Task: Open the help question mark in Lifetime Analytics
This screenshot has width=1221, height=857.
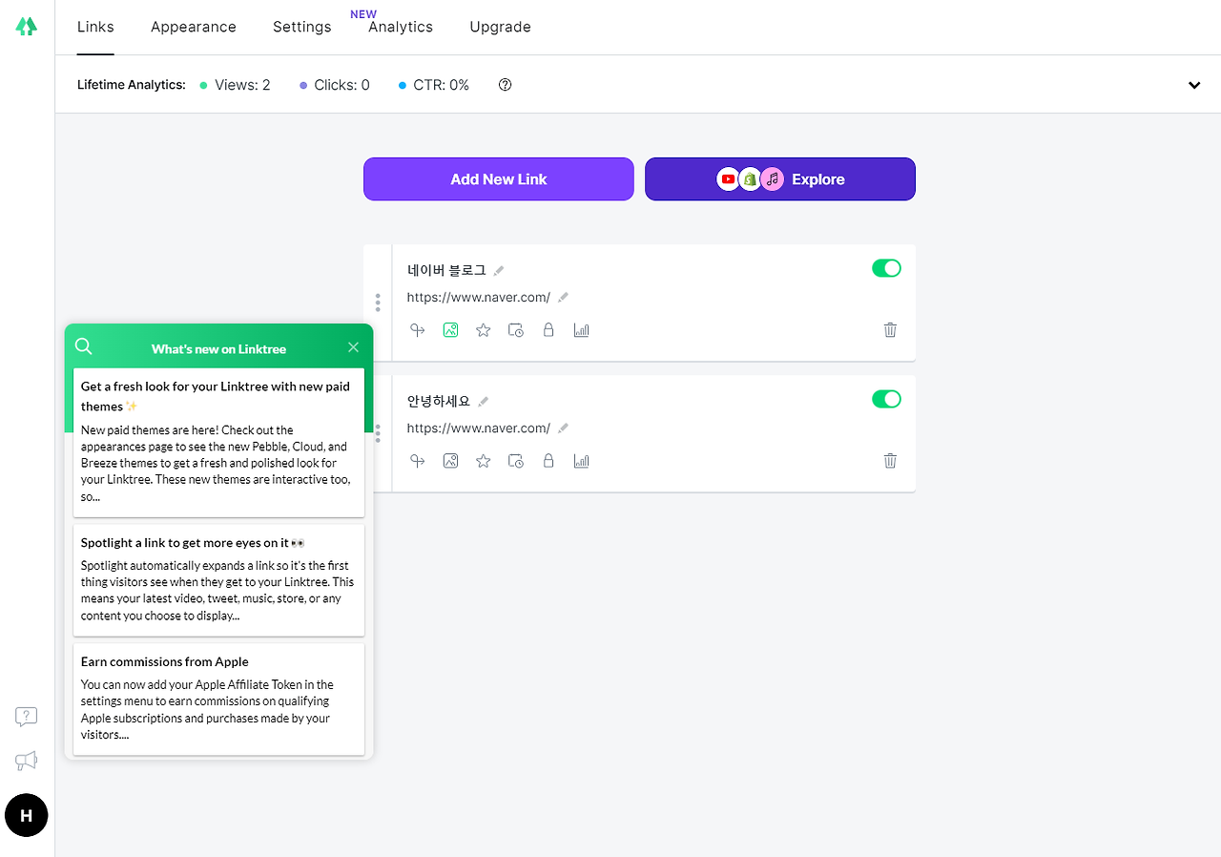Action: [x=506, y=85]
